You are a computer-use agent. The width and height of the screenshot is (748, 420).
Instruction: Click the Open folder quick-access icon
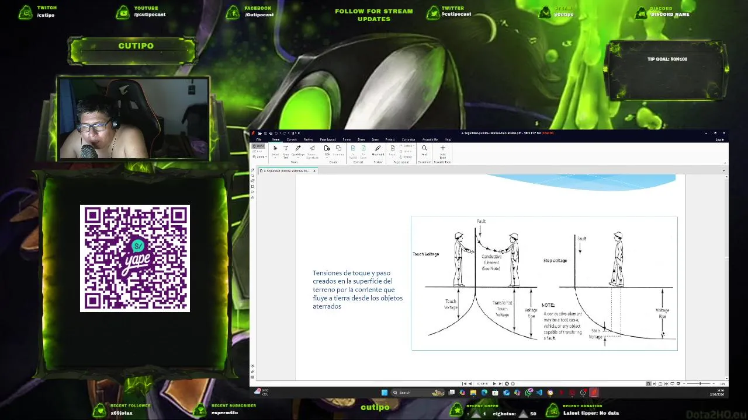tap(260, 133)
